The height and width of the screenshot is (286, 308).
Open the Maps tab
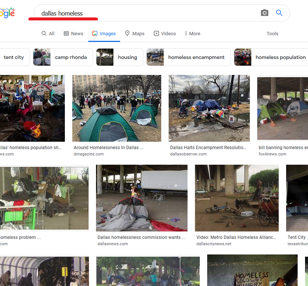tap(135, 33)
